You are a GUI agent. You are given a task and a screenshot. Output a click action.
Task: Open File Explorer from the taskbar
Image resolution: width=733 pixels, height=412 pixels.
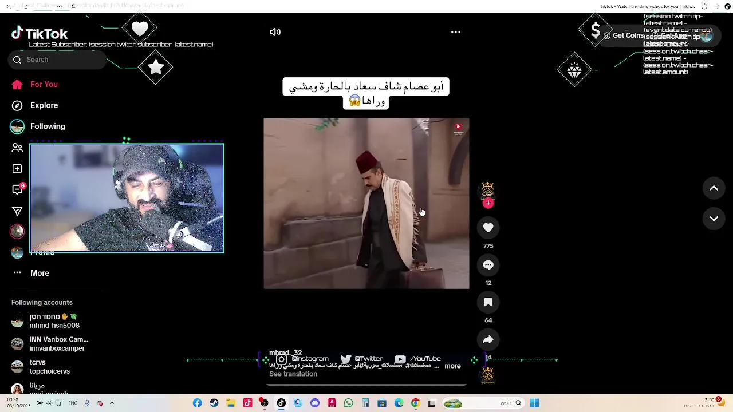pyautogui.click(x=231, y=403)
